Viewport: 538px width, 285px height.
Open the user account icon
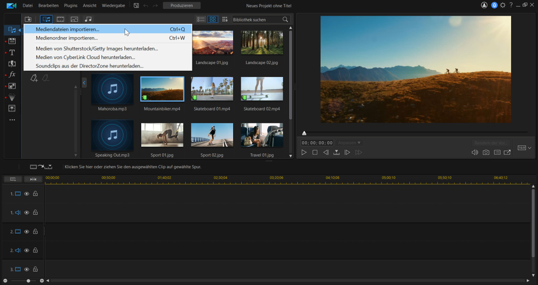click(484, 5)
